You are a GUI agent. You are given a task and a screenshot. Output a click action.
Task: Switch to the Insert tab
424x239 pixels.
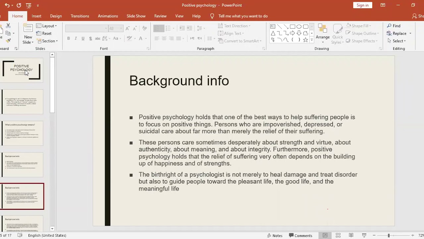36,16
